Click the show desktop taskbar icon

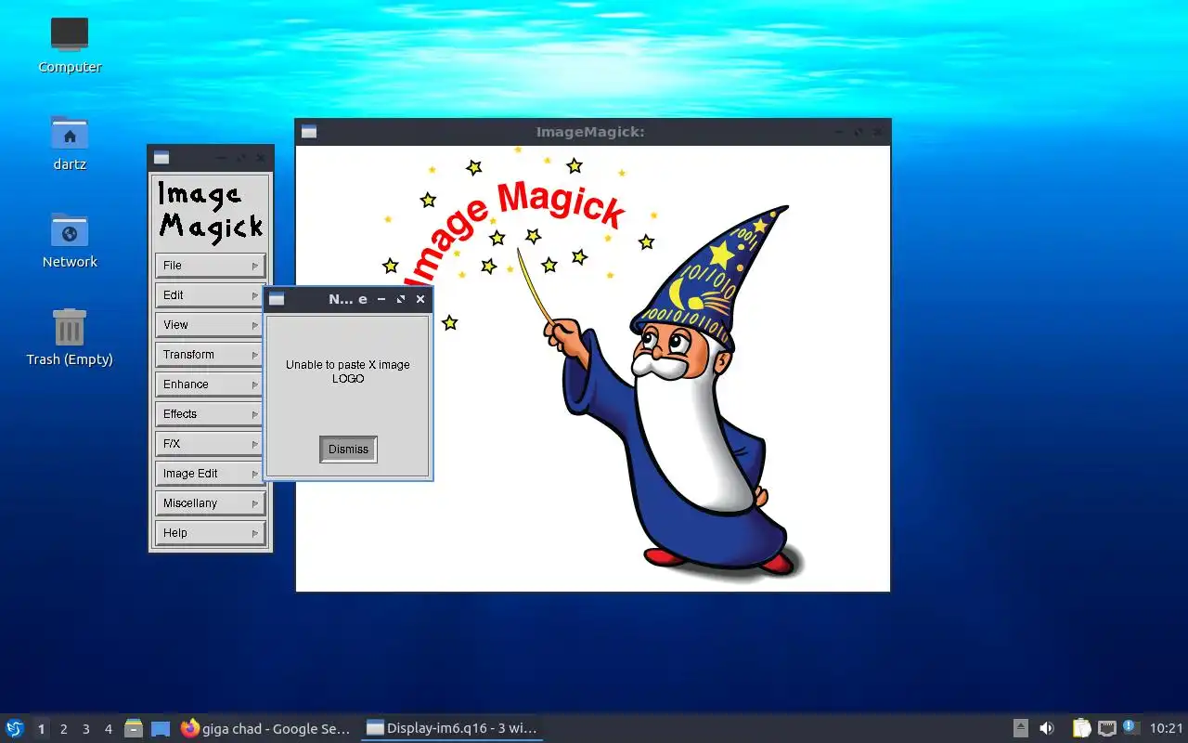click(x=161, y=728)
